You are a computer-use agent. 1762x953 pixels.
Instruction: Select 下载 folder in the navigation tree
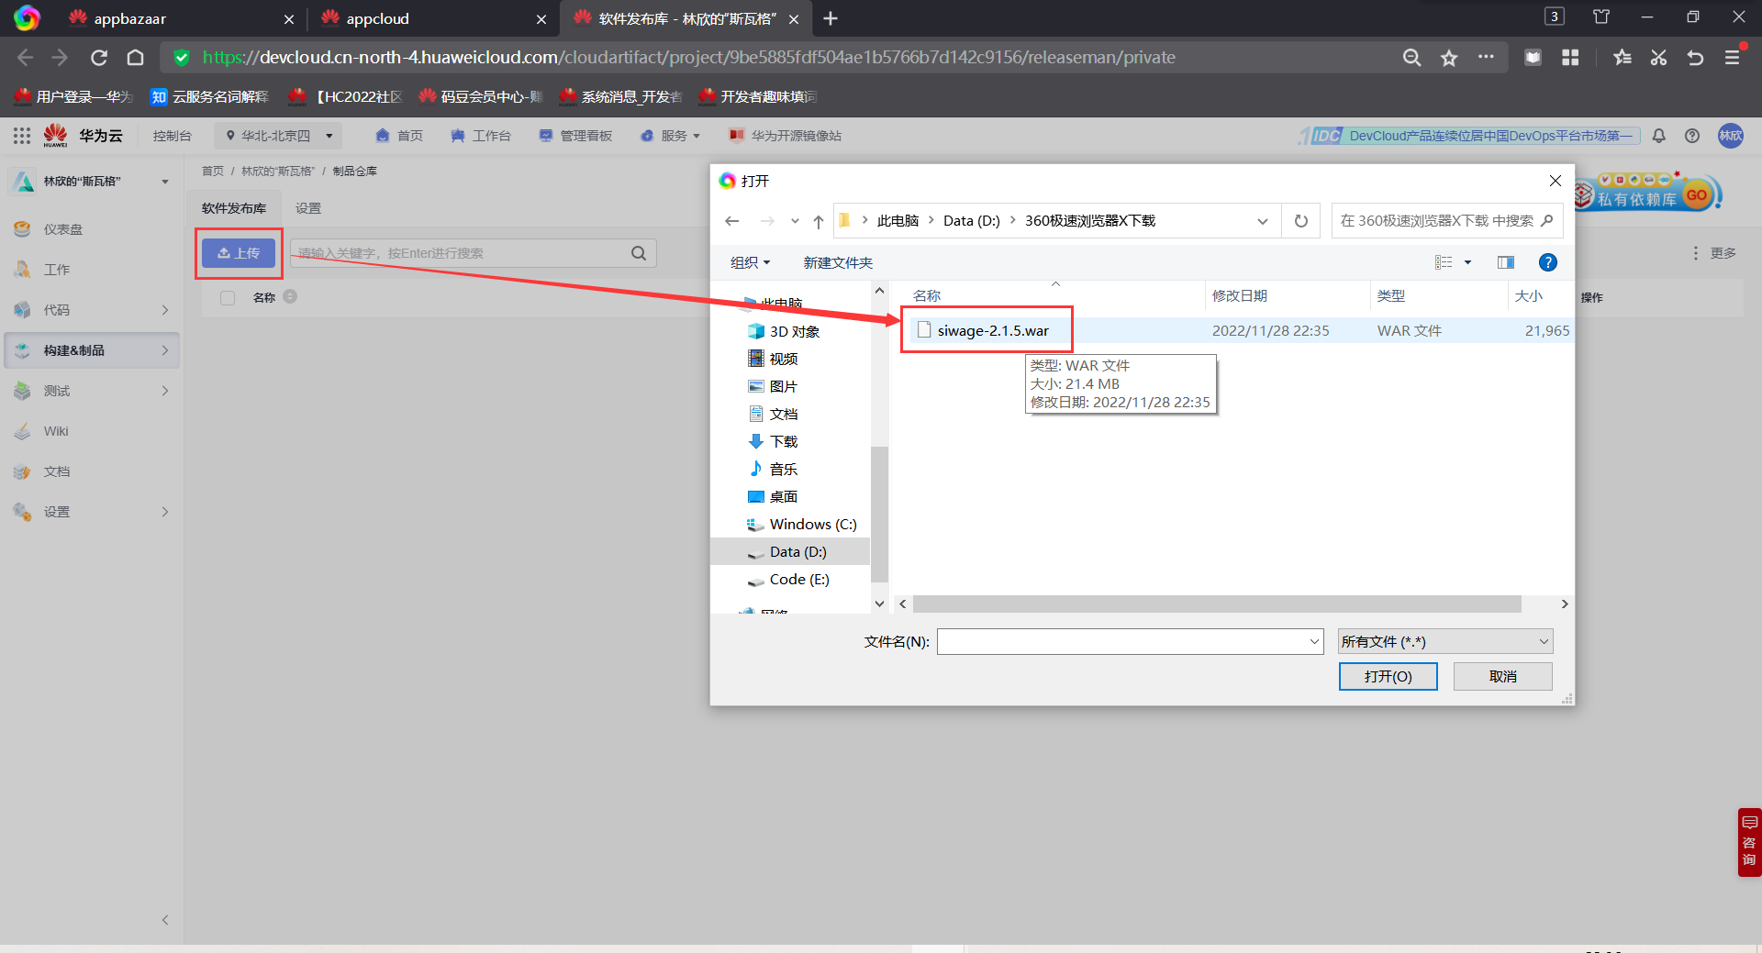(x=774, y=441)
